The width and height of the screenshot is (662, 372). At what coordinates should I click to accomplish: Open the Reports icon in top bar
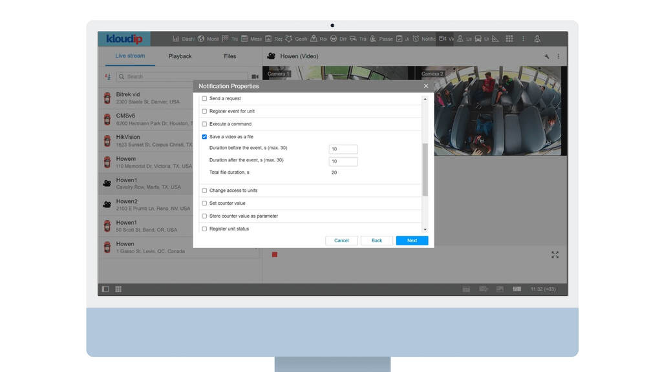click(x=268, y=39)
